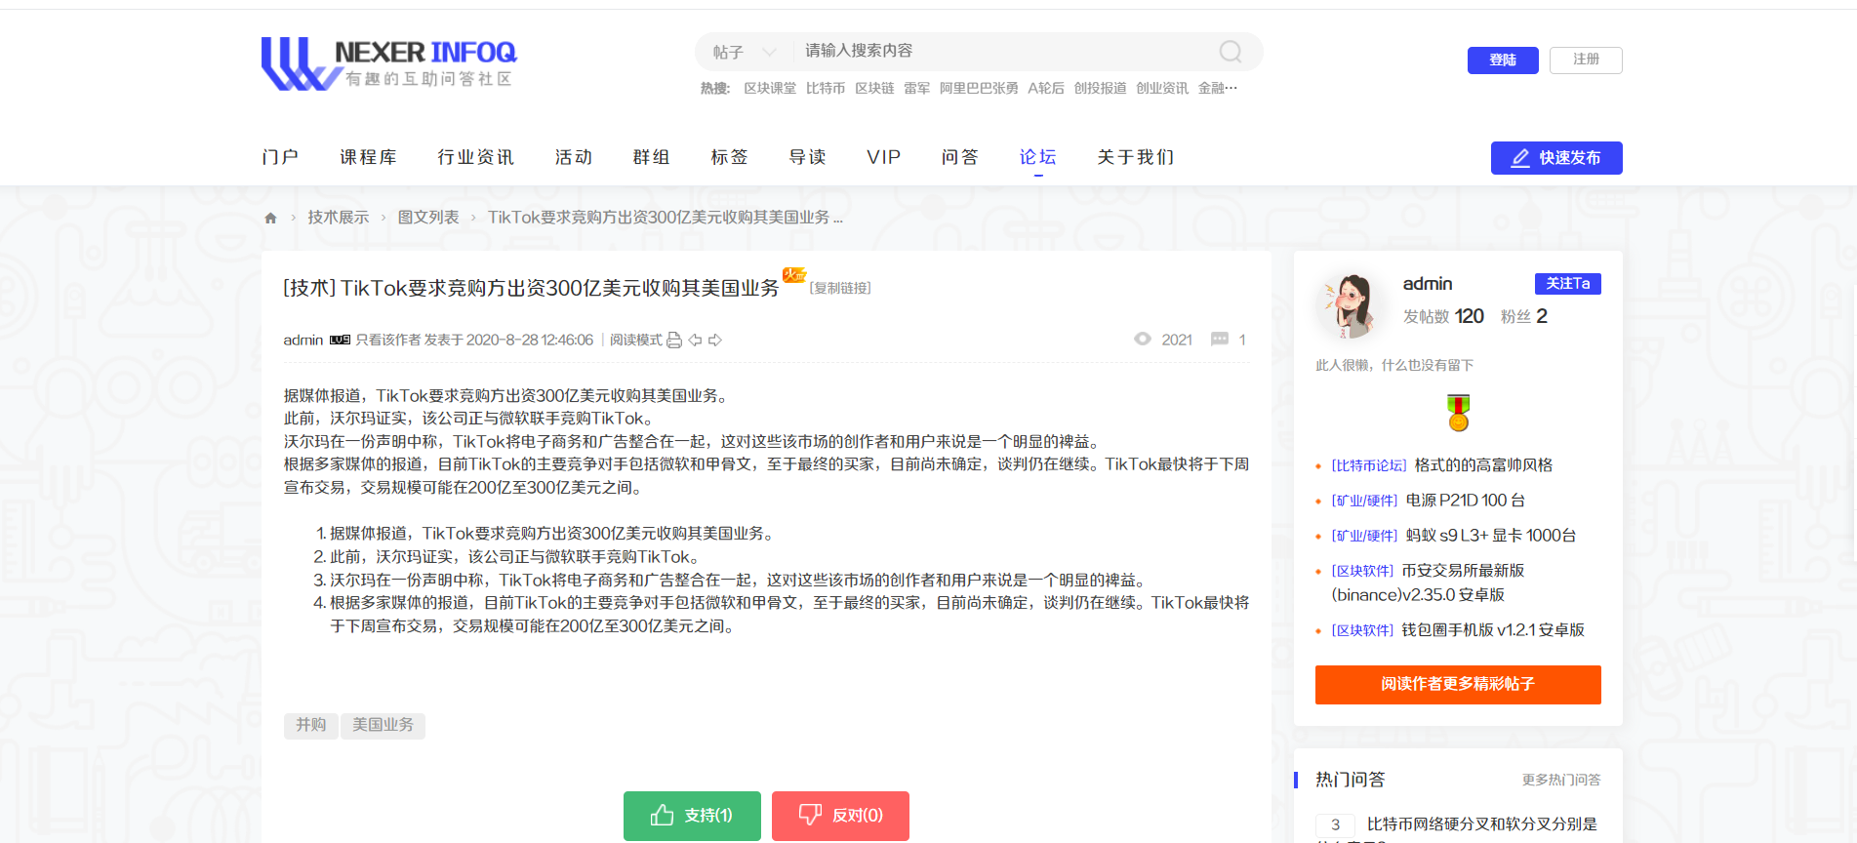Click the admin author name under title
This screenshot has height=843, width=1857.
point(303,340)
